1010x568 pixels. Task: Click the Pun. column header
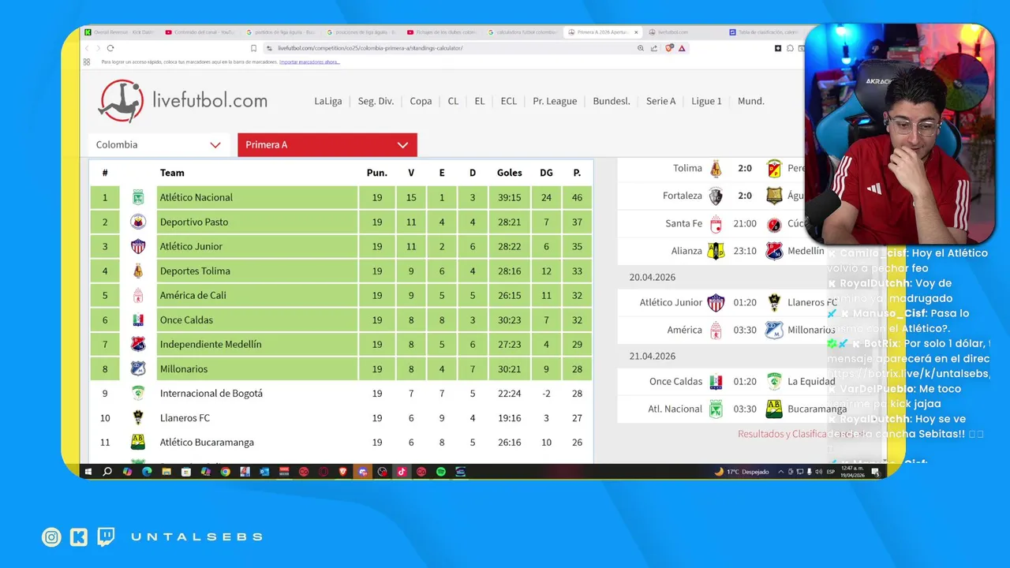[x=376, y=173]
